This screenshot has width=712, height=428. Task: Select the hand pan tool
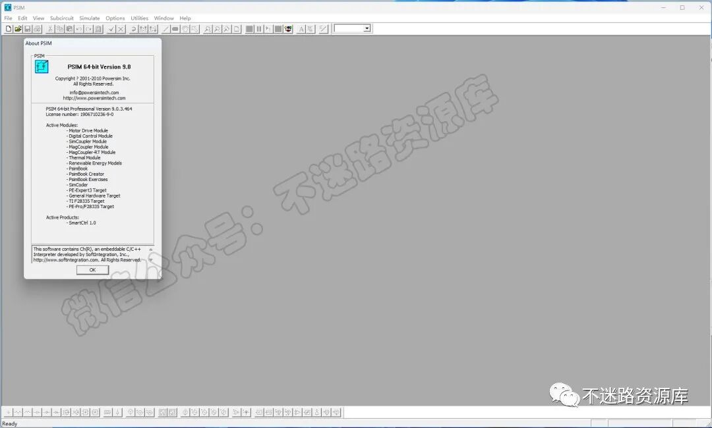[185, 28]
